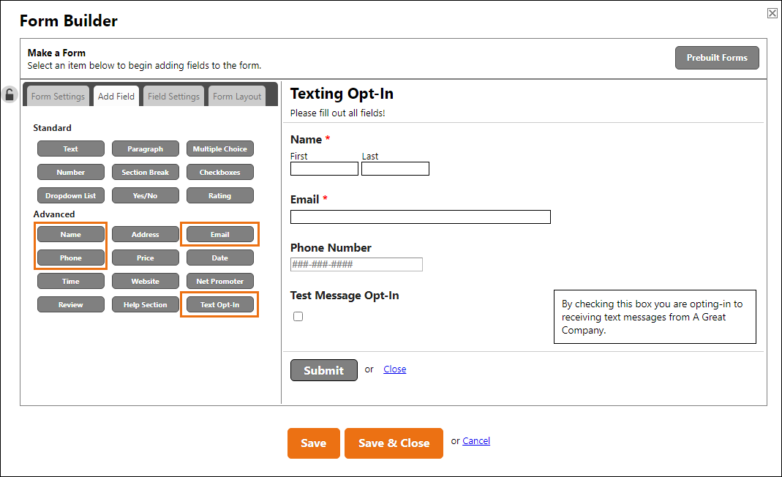The height and width of the screenshot is (477, 782).
Task: Close the Form Builder dialog with X
Action: pyautogui.click(x=772, y=13)
